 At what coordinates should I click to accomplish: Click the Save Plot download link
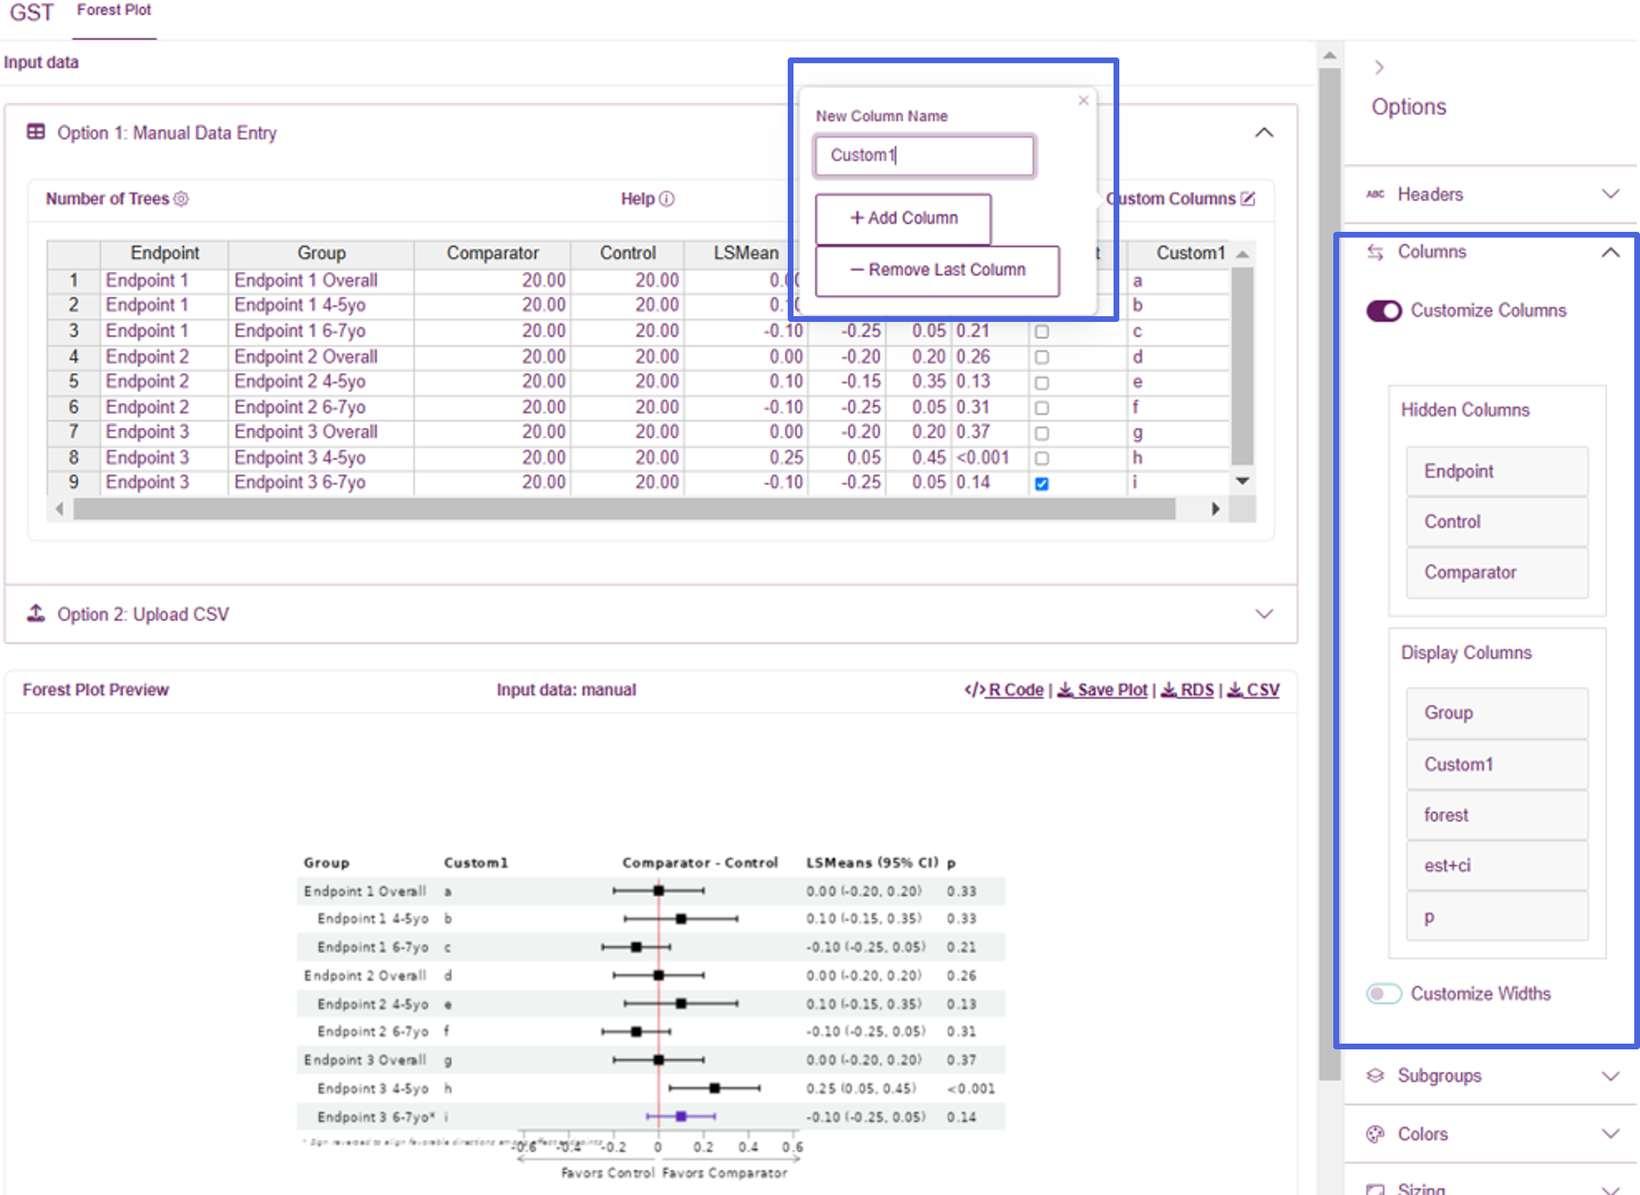[x=1103, y=690]
